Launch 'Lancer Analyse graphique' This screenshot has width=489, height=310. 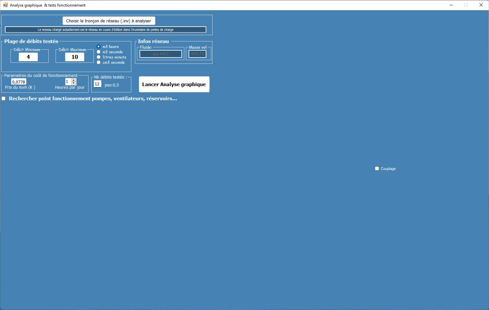[174, 84]
